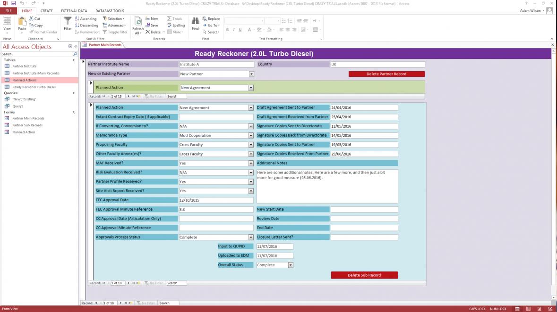Open Go To dropdown
Image resolution: width=557 pixels, height=312 pixels.
(211, 25)
